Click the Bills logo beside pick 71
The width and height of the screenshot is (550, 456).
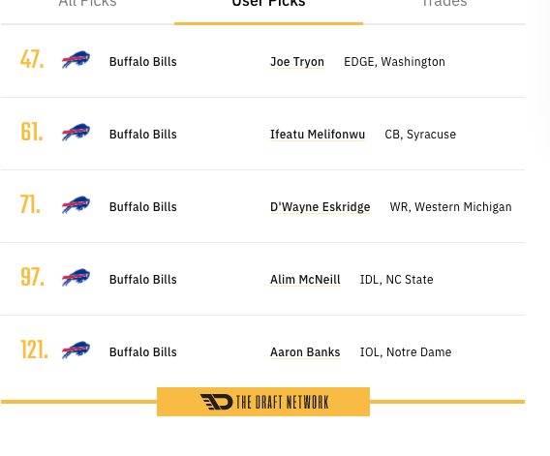coord(76,205)
